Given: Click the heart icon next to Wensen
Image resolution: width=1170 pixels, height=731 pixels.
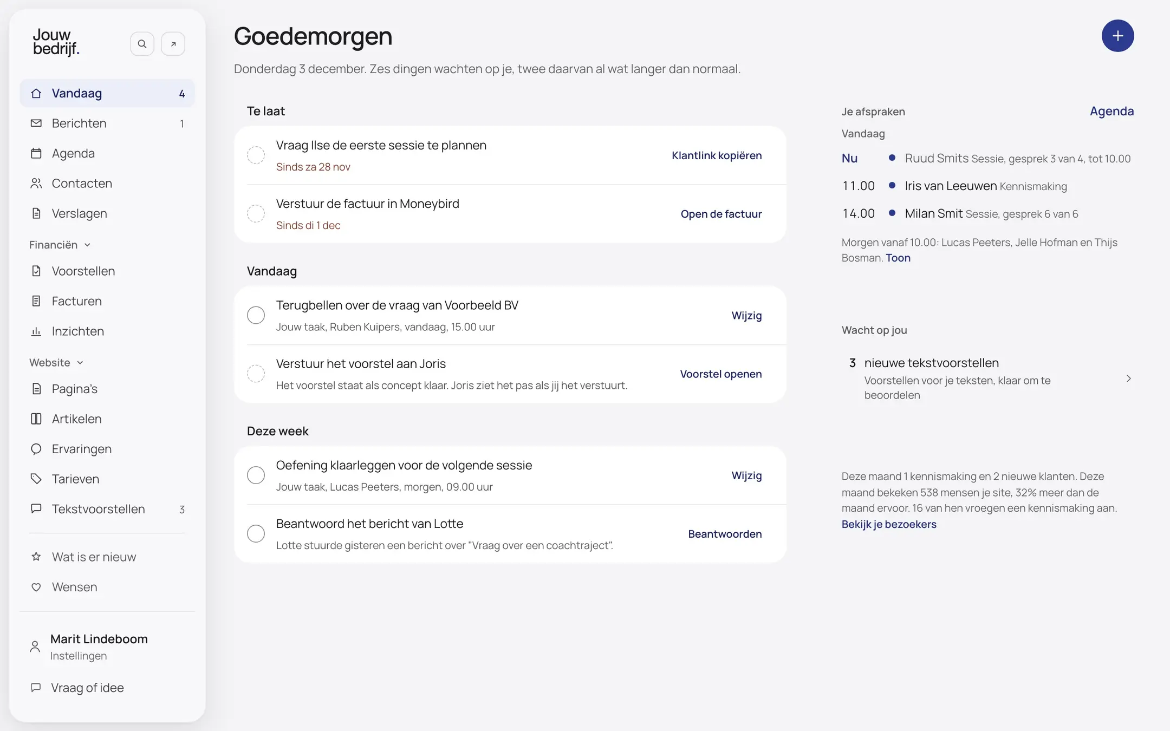Looking at the screenshot, I should tap(36, 587).
